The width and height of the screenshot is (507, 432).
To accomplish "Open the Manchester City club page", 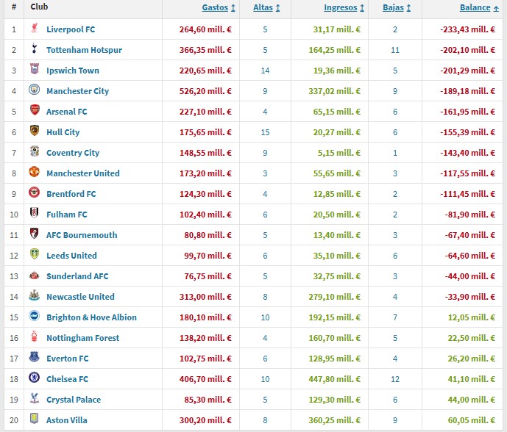I will [77, 91].
